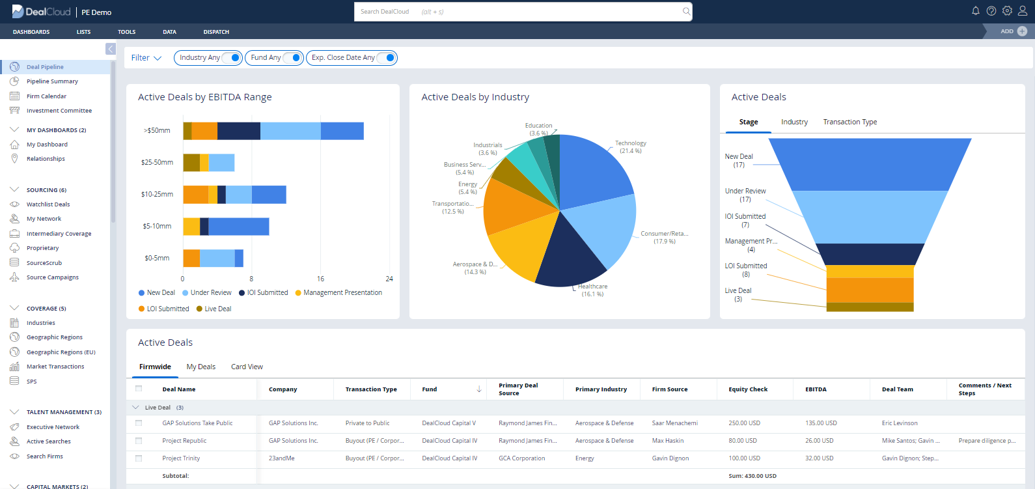Collapse the left sidebar with the arrow icon
Image resolution: width=1035 pixels, height=489 pixels.
[111, 49]
